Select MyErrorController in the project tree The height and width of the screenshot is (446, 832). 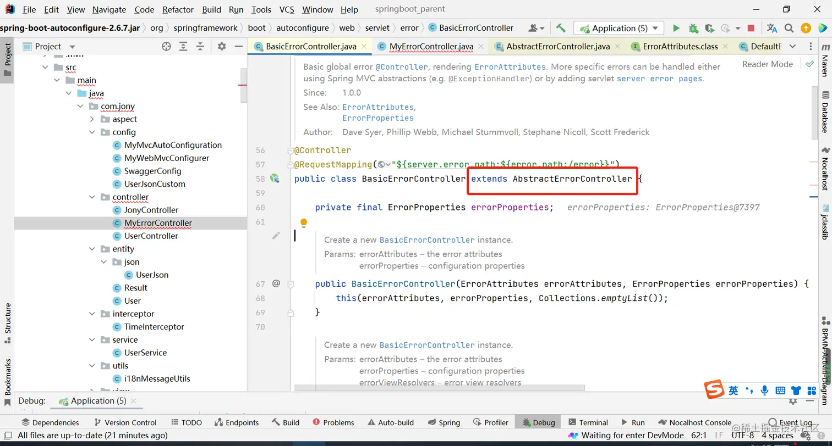coord(158,223)
